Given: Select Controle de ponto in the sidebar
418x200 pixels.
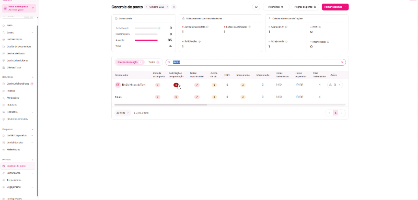Looking at the screenshot, I should [18, 166].
